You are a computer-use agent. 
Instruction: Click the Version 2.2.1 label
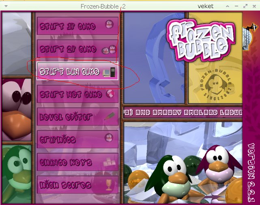pos(251,173)
